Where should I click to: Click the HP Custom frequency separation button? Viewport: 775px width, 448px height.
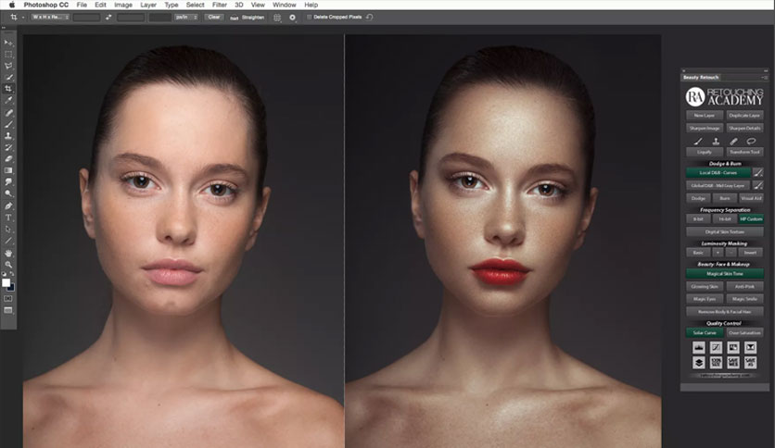751,218
